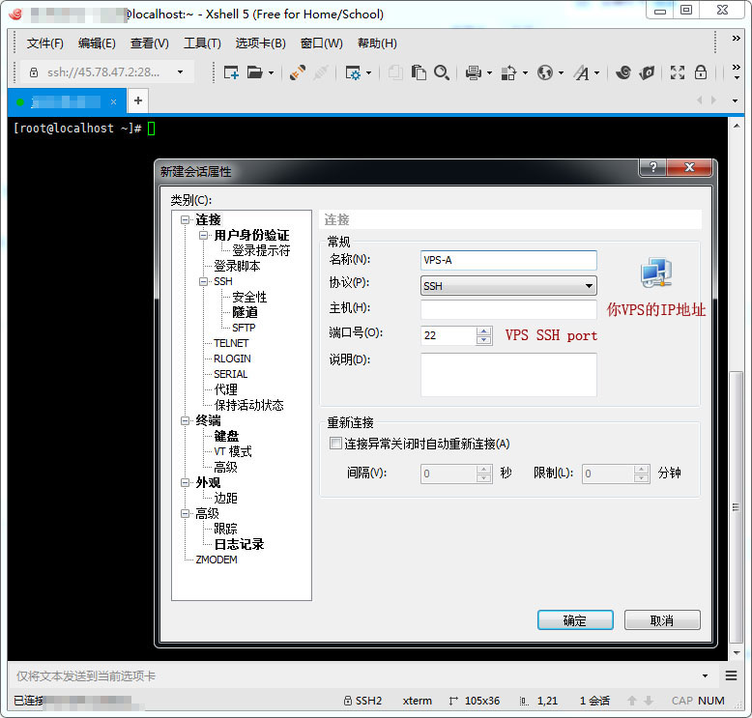Click the globe Encoding toolbar icon
Screen dimensions: 752x718
545,72
